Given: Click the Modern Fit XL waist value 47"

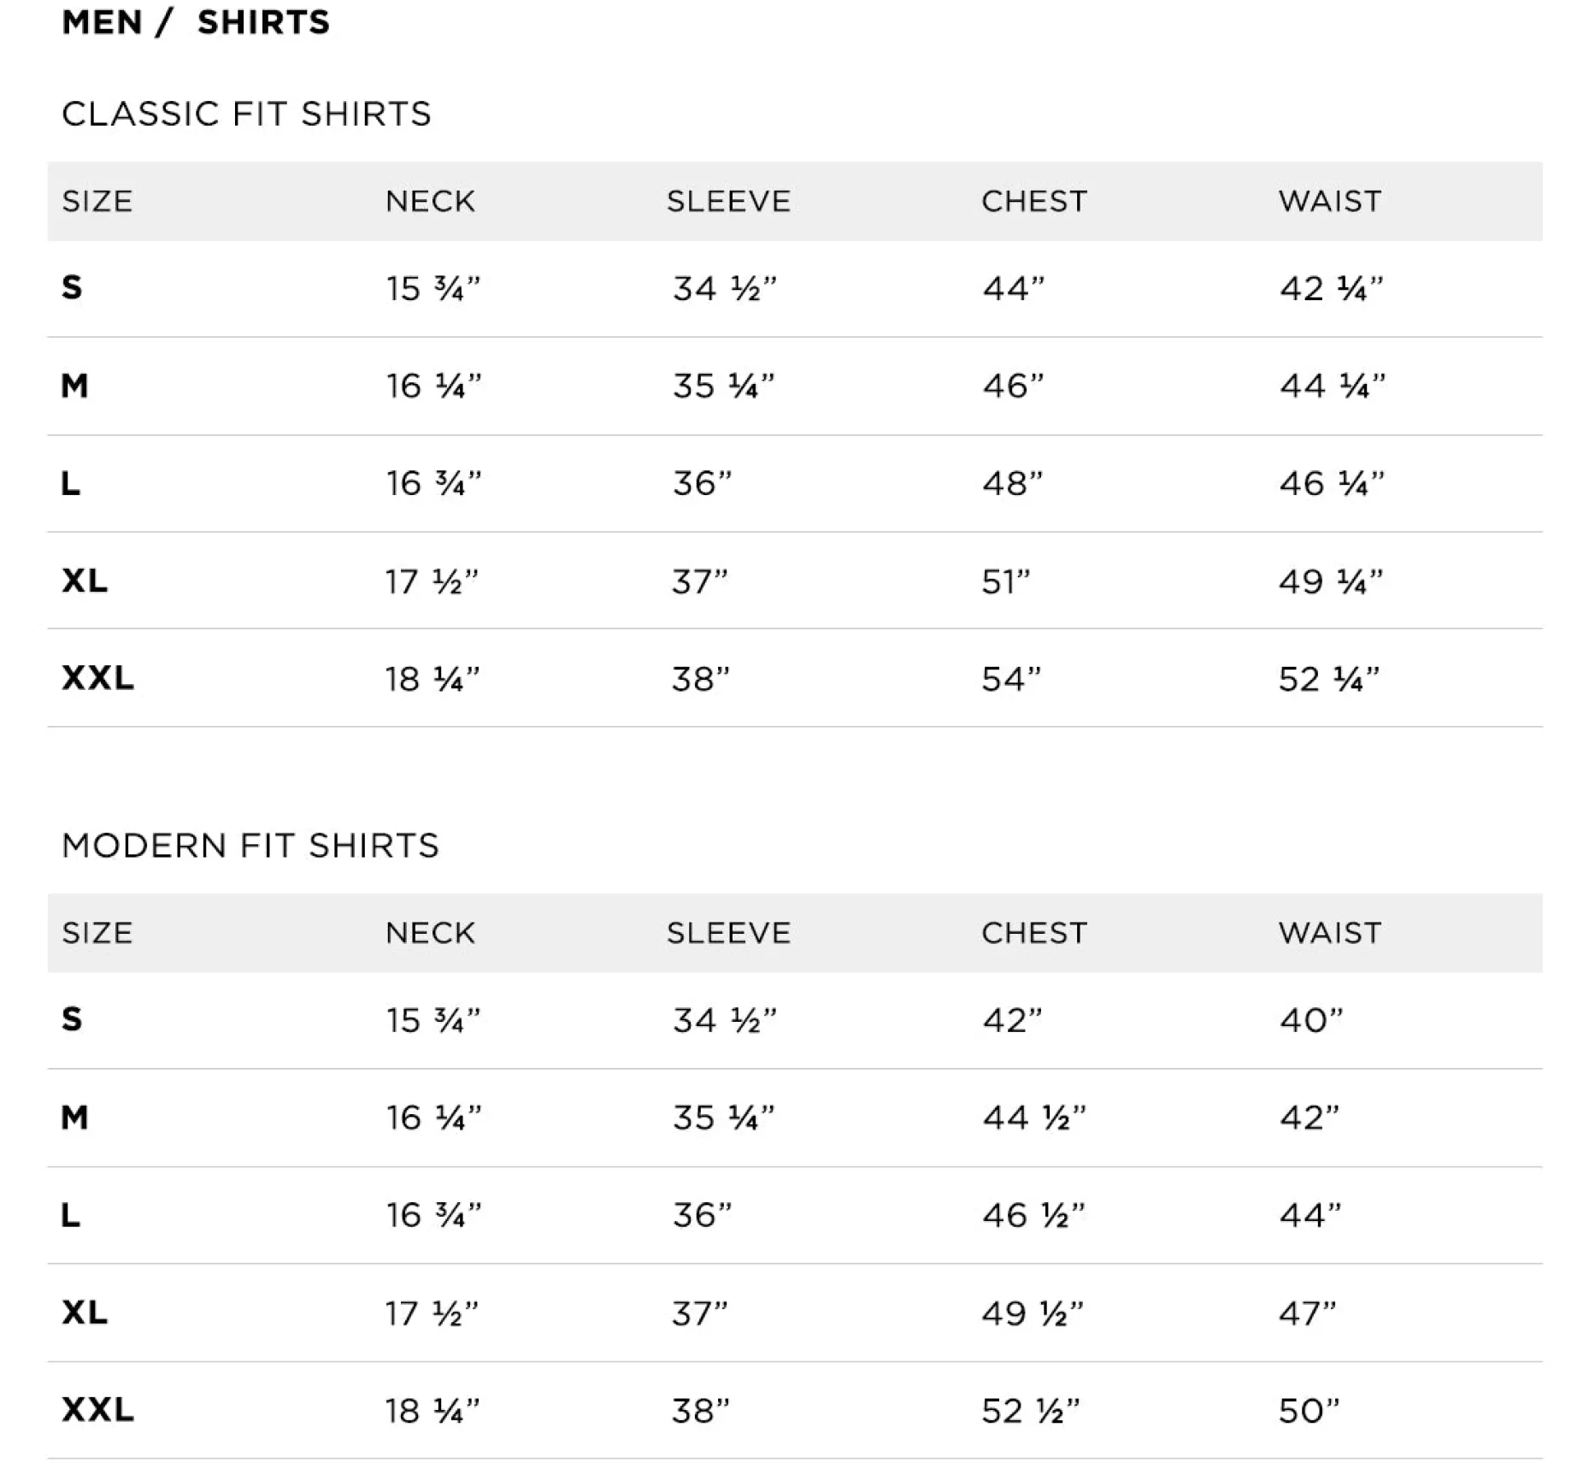Looking at the screenshot, I should point(1307,1313).
